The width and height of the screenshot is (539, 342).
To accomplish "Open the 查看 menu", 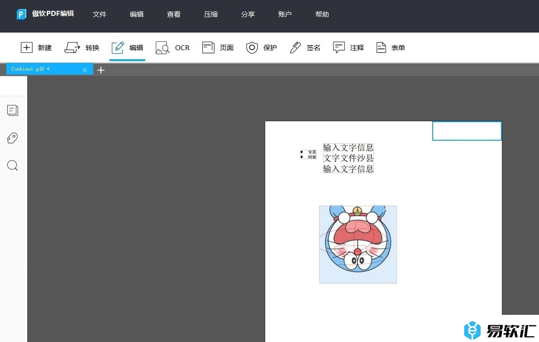I will click(x=174, y=14).
